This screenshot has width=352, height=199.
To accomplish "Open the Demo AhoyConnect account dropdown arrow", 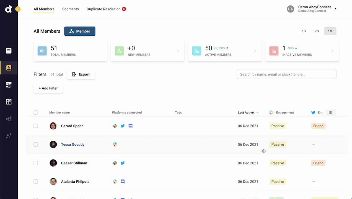I will pos(335,9).
